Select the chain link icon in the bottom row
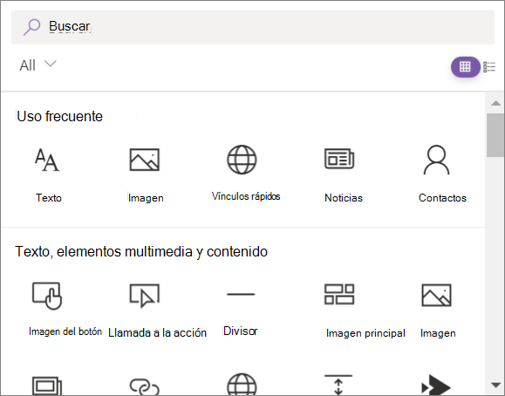The width and height of the screenshot is (505, 396). [145, 386]
